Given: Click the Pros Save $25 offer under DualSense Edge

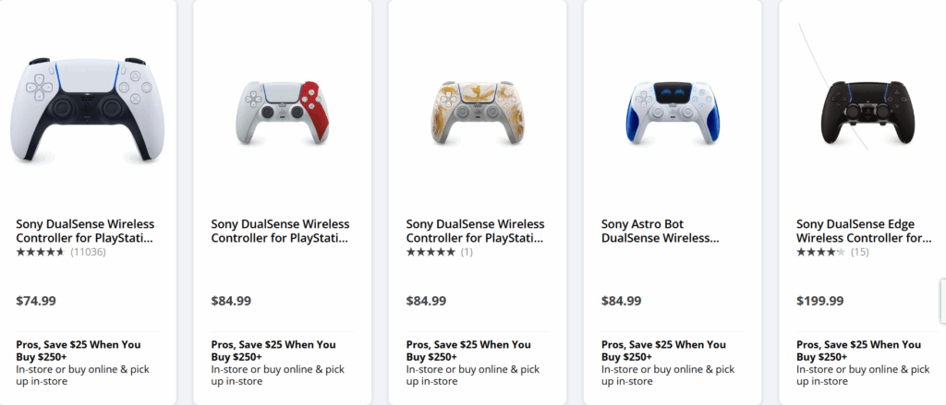Looking at the screenshot, I should tap(858, 351).
